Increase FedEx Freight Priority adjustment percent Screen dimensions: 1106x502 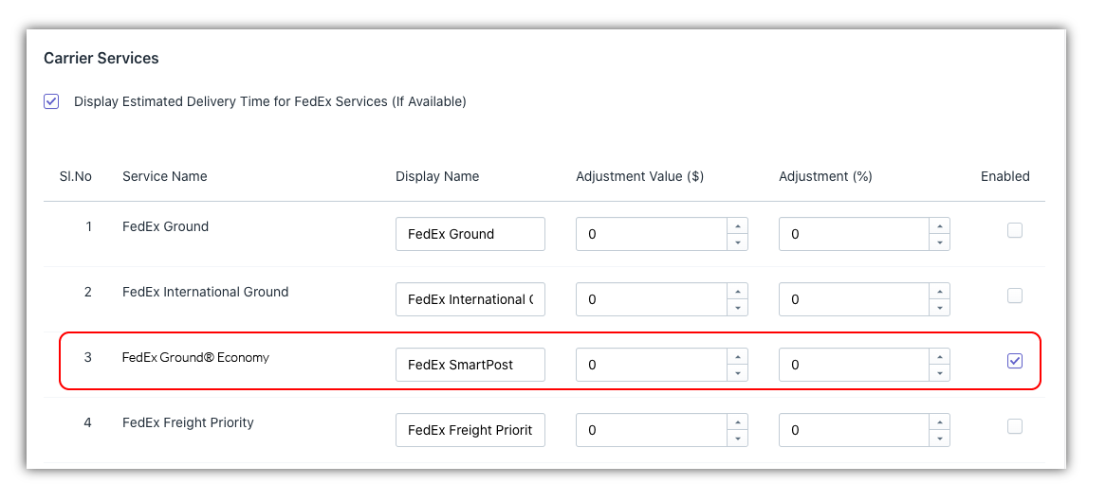(940, 422)
